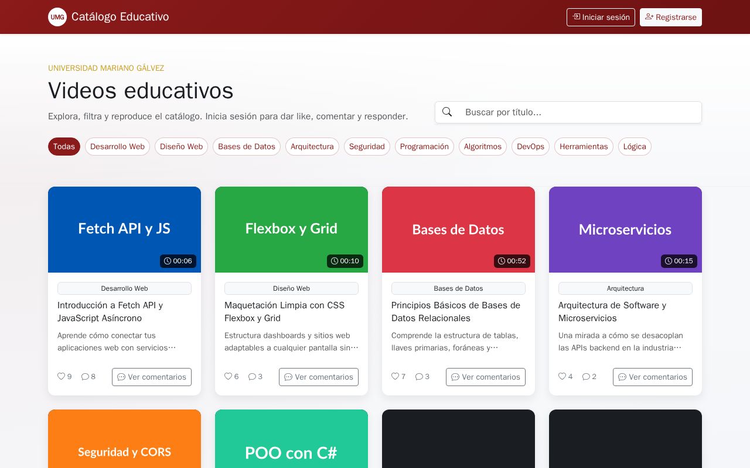Open the purple Microservicios thumbnail
Screen dimensions: 750x468
coord(625,229)
